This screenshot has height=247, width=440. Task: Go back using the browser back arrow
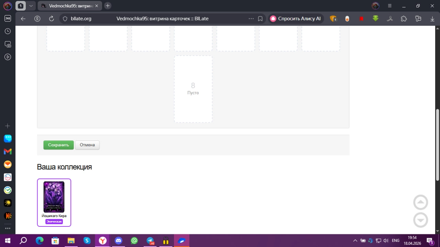click(x=23, y=19)
